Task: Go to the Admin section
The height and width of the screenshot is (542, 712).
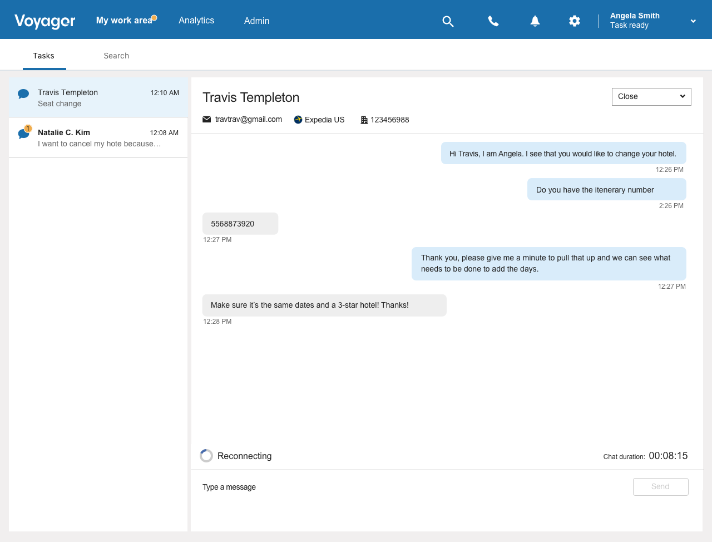Action: tap(256, 21)
